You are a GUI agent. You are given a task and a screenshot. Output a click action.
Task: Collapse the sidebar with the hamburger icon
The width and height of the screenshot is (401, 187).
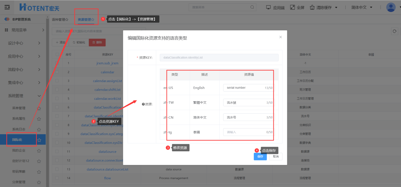(x=7, y=7)
